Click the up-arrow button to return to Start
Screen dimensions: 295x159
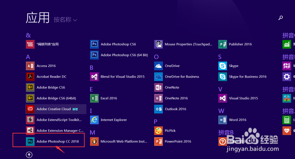click(x=29, y=155)
